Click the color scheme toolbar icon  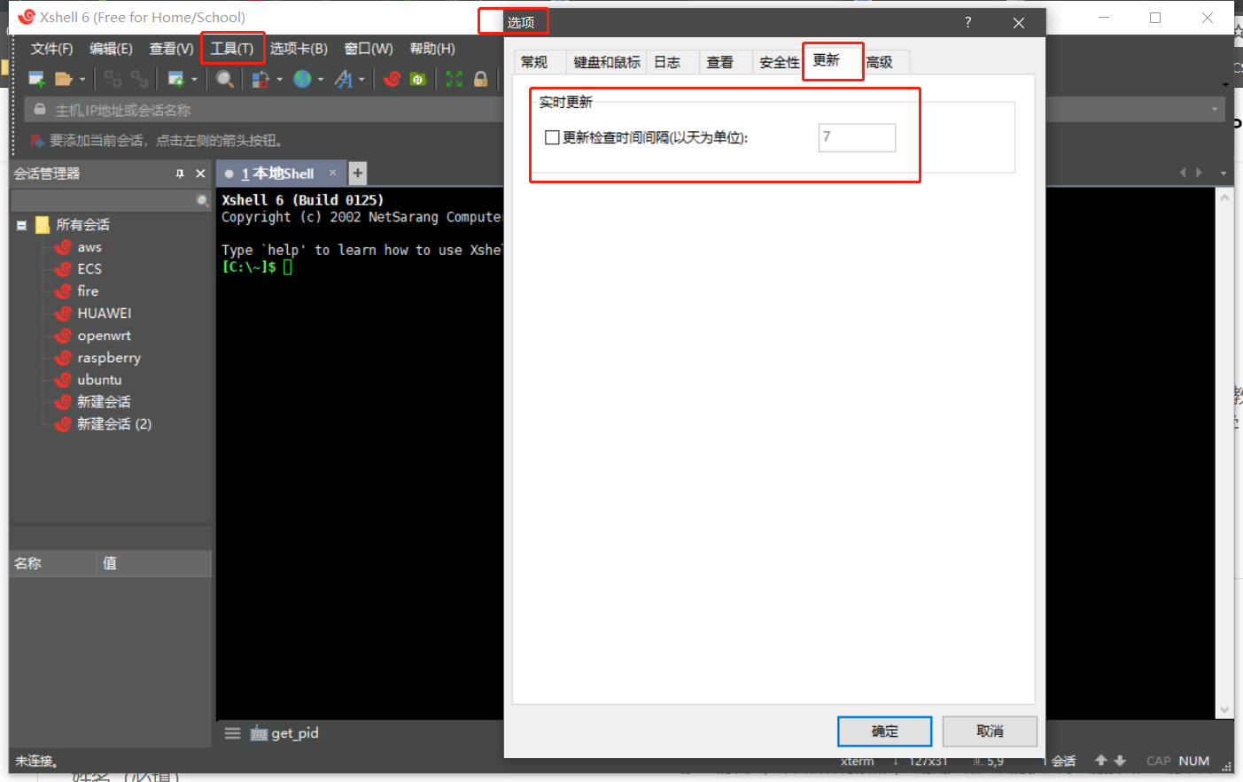click(260, 79)
